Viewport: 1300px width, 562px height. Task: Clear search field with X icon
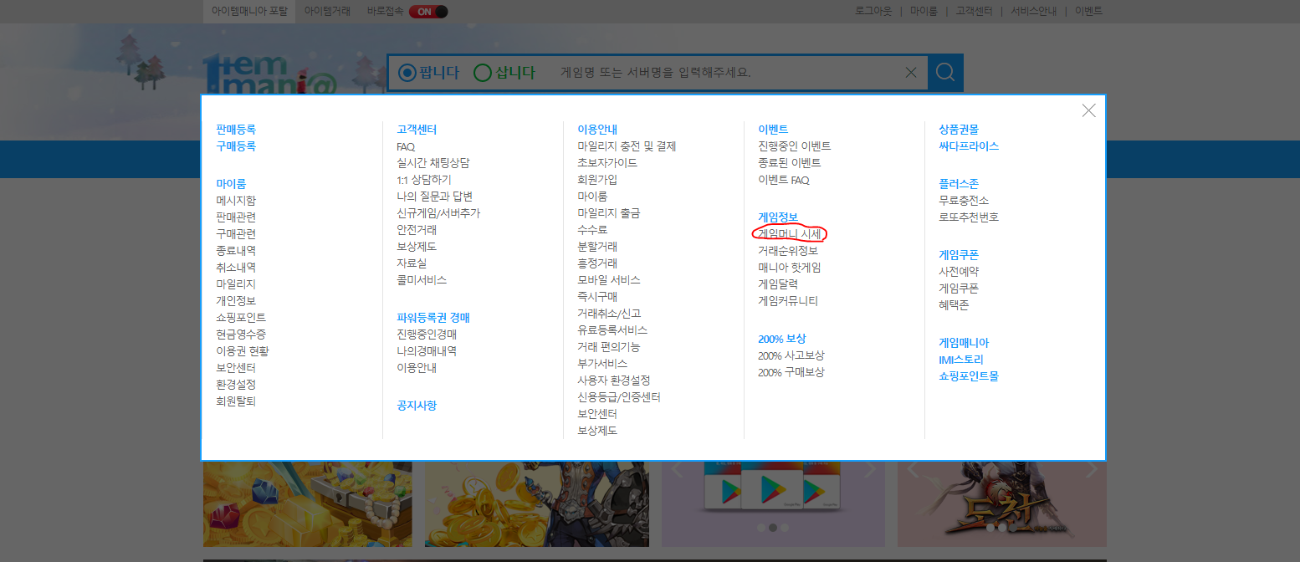[x=911, y=73]
